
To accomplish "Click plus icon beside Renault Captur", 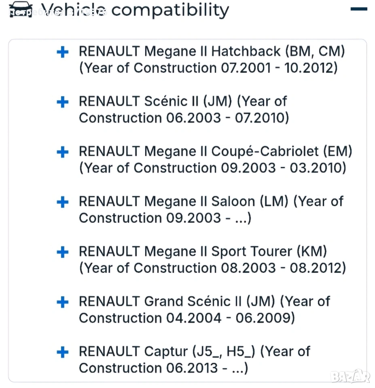I will click(62, 352).
